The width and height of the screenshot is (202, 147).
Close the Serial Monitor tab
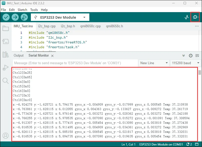(52, 56)
